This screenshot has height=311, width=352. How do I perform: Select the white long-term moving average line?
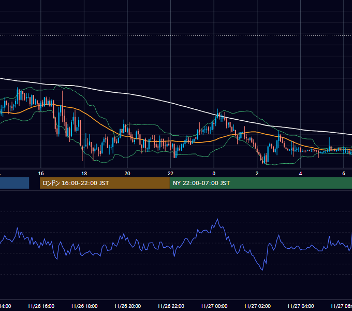pos(171,103)
